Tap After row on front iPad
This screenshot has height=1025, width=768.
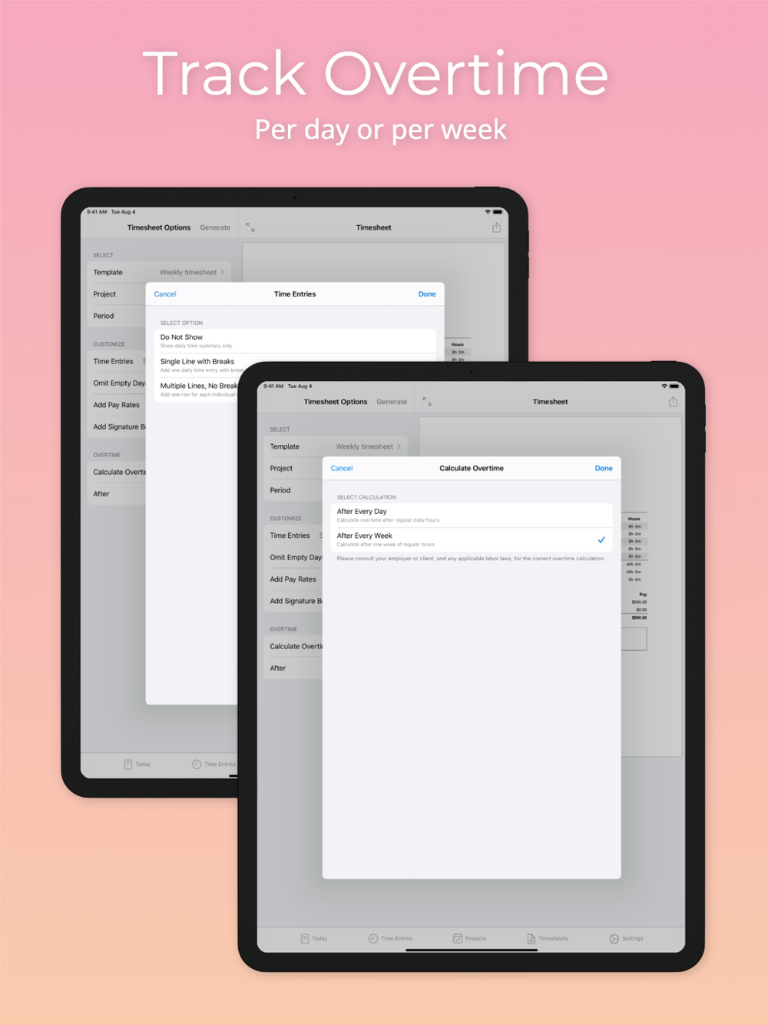(293, 668)
